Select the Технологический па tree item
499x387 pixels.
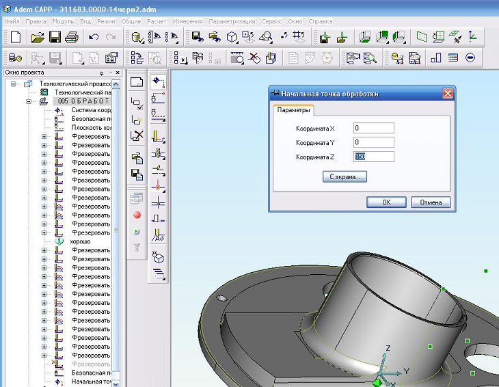point(83,92)
